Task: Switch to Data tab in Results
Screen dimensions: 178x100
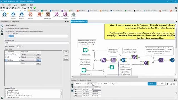Action: (152, 84)
